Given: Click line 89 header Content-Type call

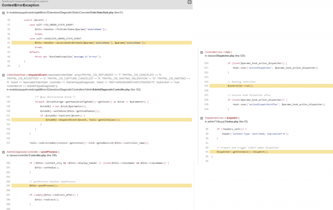Looking at the screenshot, I should pos(255,134).
